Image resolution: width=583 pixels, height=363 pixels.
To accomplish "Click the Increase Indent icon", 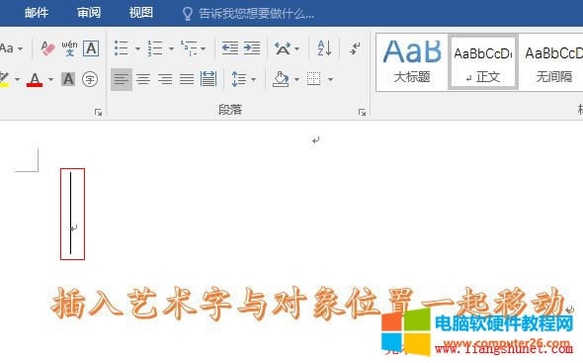I will [252, 48].
